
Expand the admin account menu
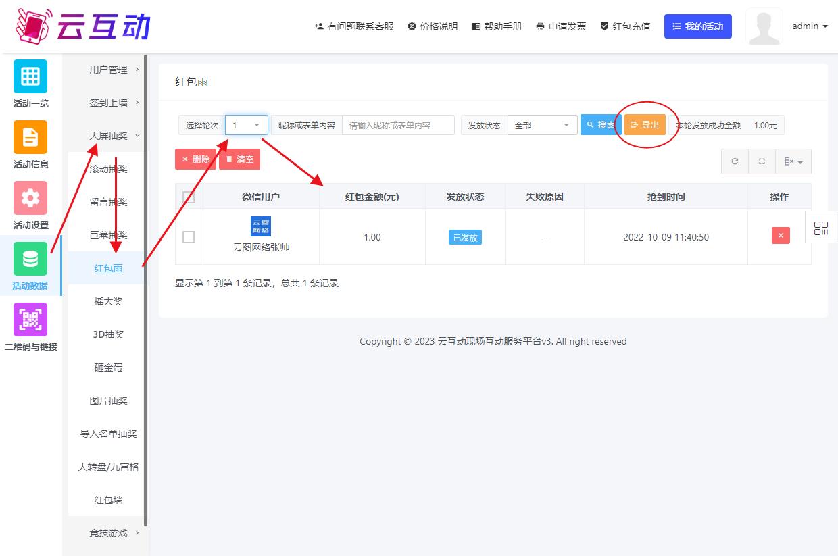click(810, 26)
